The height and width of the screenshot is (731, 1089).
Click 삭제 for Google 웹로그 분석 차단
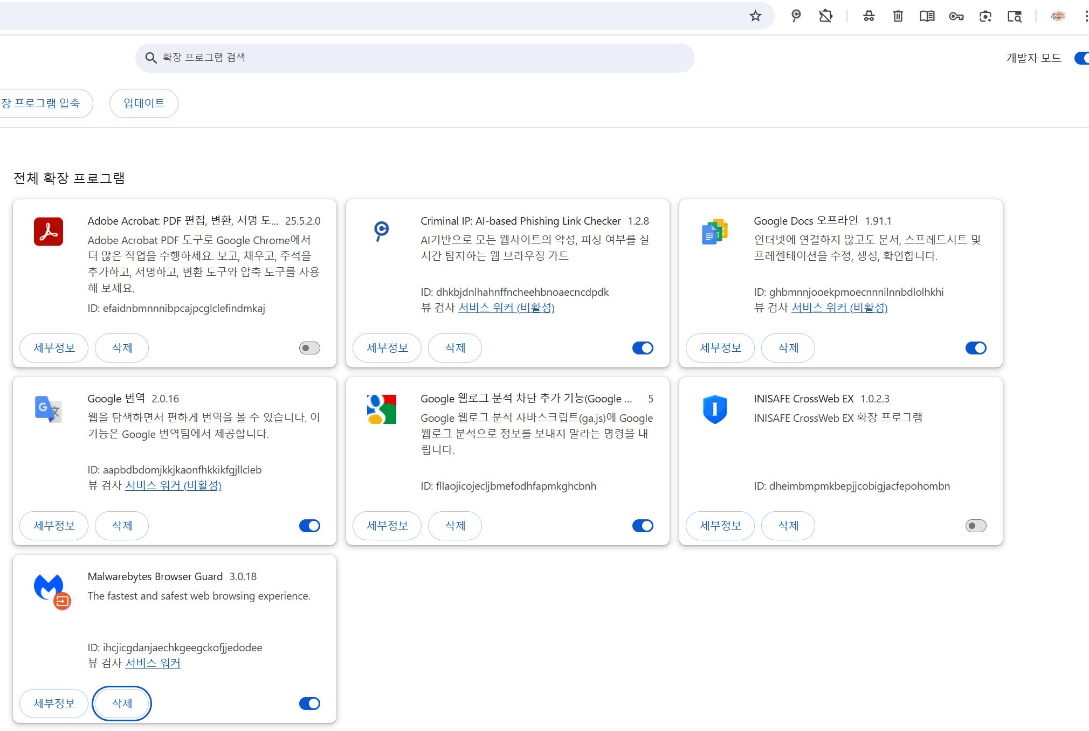pos(455,526)
